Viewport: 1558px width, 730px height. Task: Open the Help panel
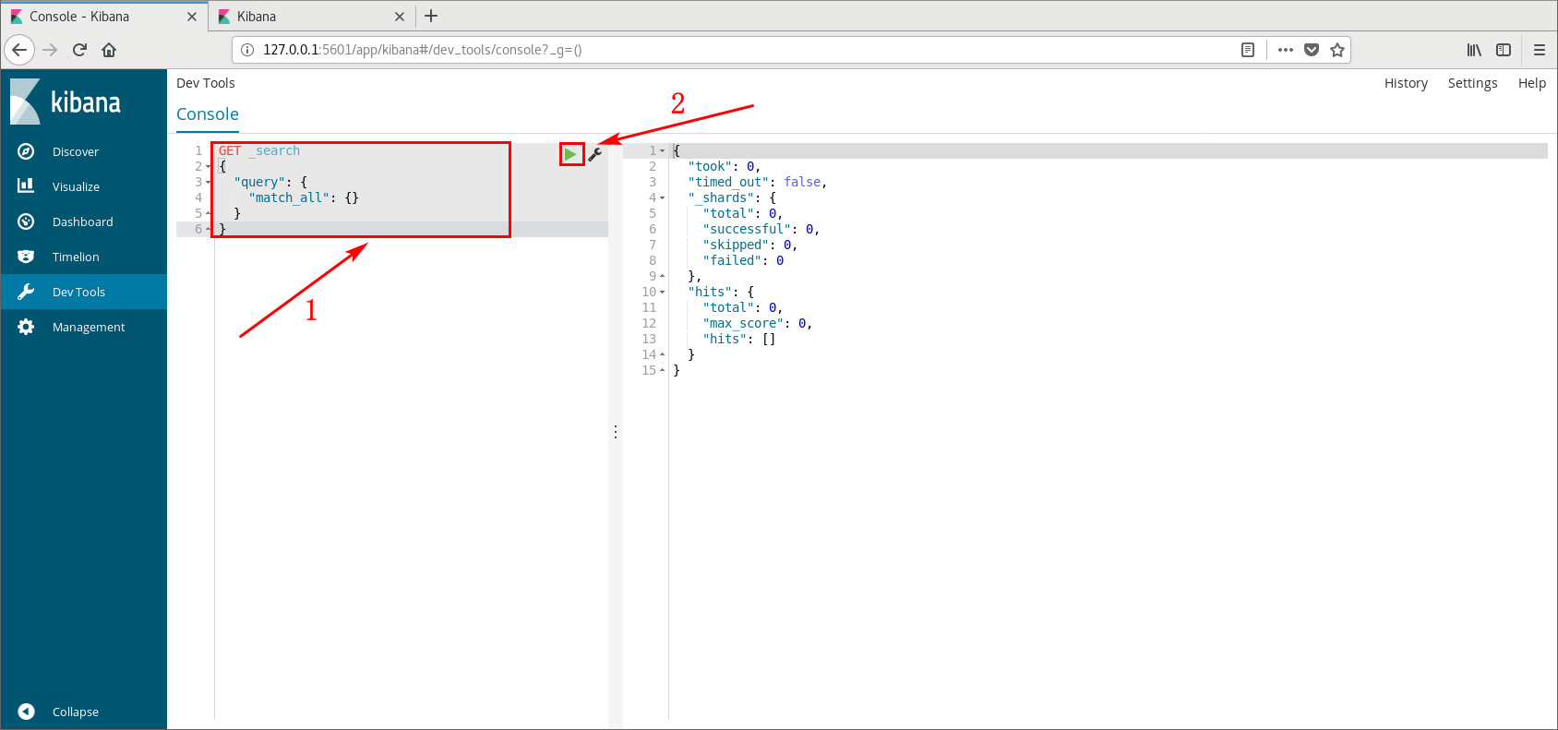[1532, 83]
